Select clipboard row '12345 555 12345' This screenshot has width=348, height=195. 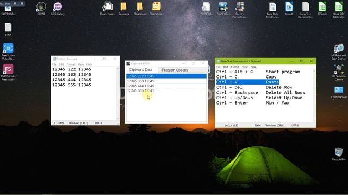pos(166,90)
